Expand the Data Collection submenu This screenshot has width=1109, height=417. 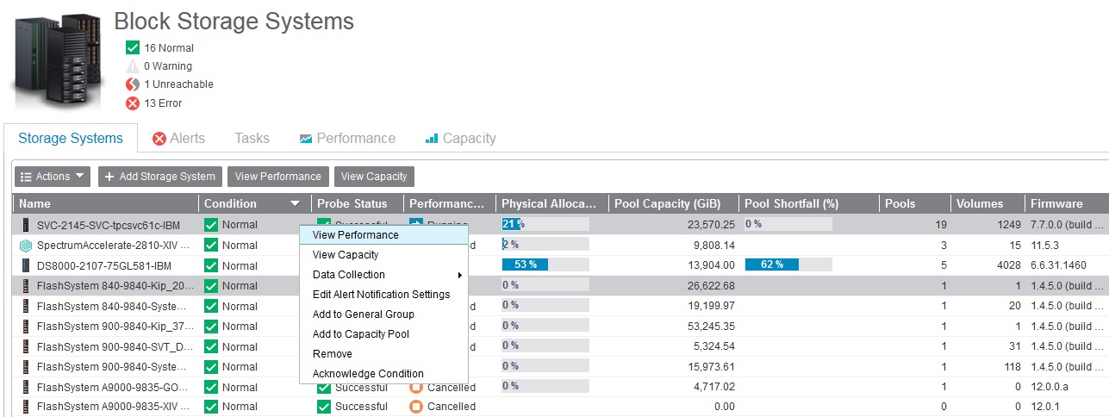pyautogui.click(x=383, y=275)
